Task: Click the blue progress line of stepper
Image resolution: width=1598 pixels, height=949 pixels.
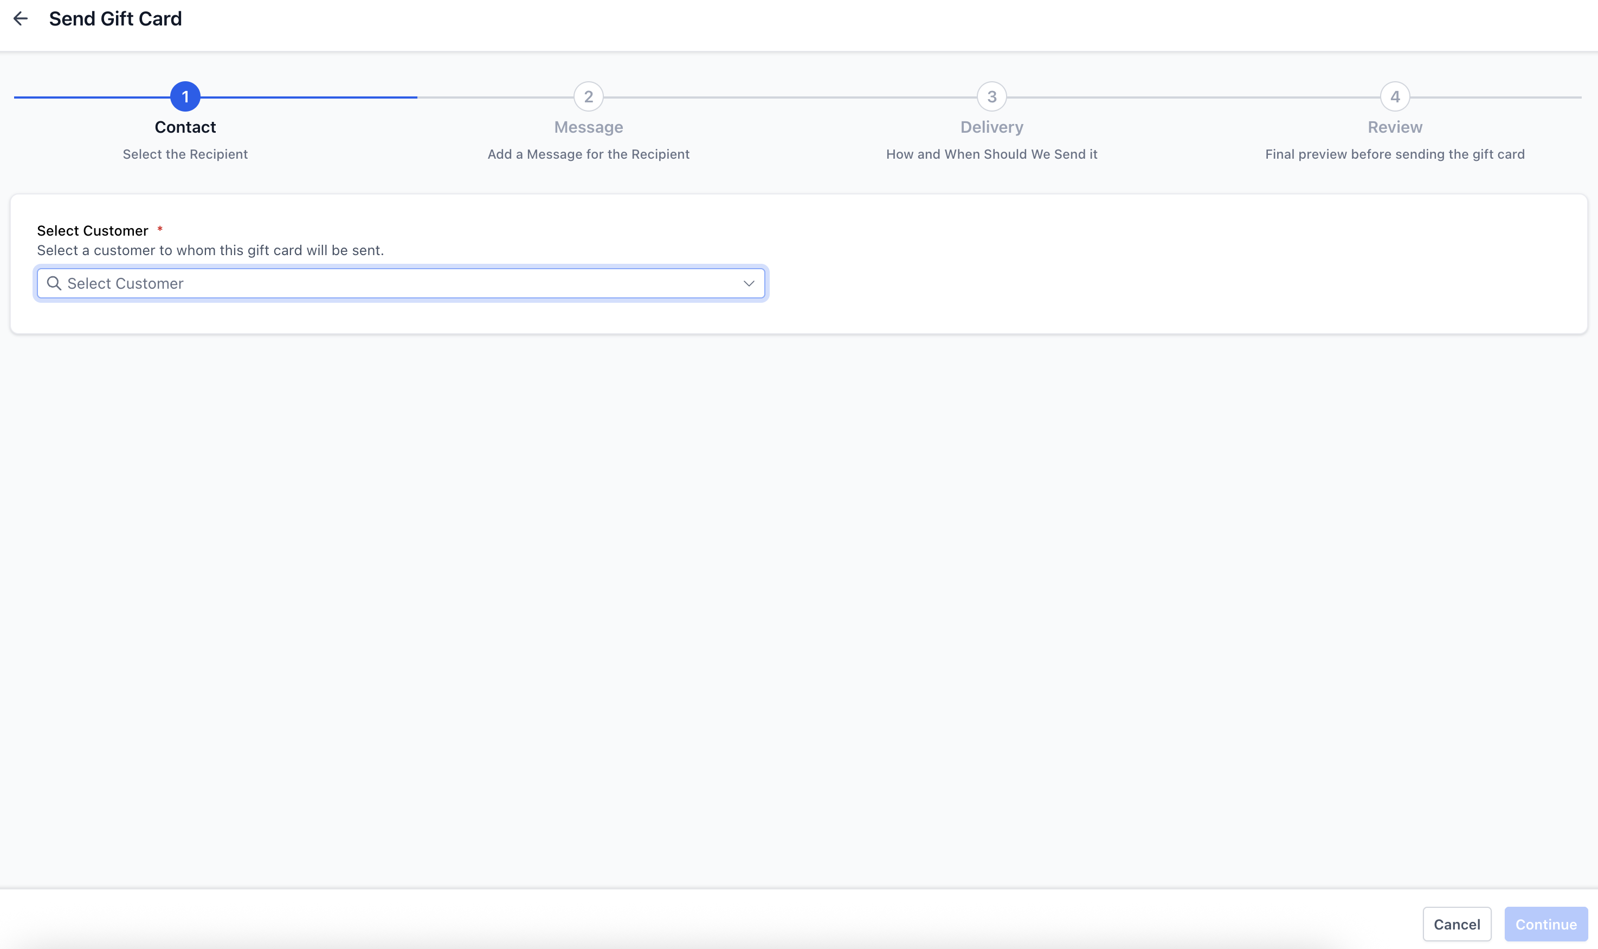Action: (307, 97)
